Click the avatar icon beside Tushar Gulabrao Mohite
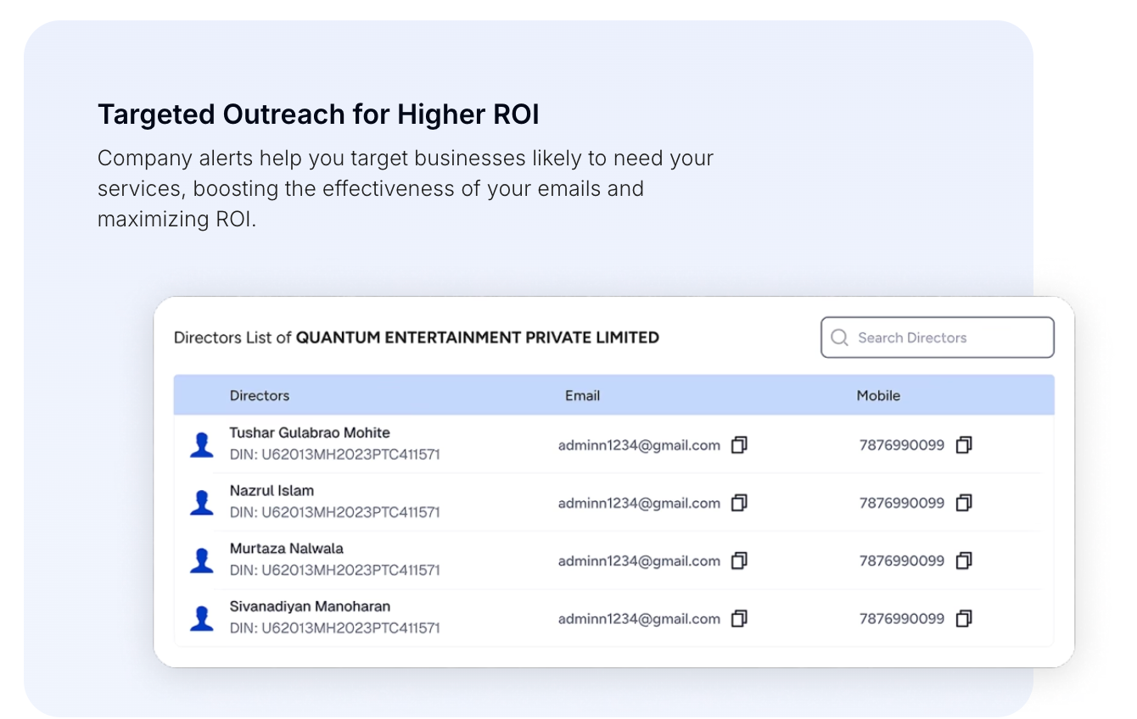This screenshot has width=1137, height=719. [x=201, y=445]
